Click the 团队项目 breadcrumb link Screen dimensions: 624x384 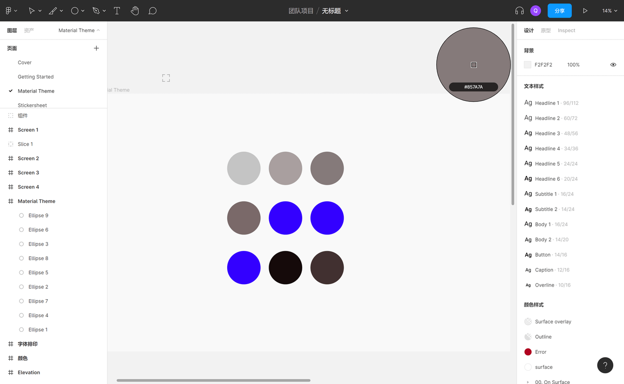tap(301, 11)
